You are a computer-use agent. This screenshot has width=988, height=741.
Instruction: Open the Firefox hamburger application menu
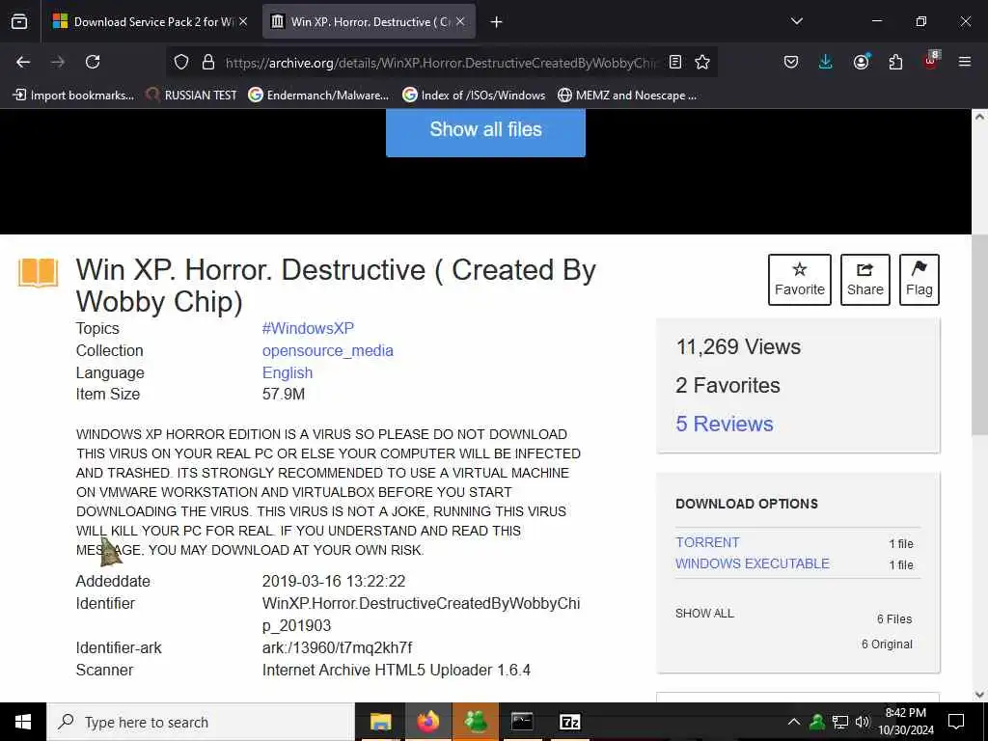[x=965, y=62]
